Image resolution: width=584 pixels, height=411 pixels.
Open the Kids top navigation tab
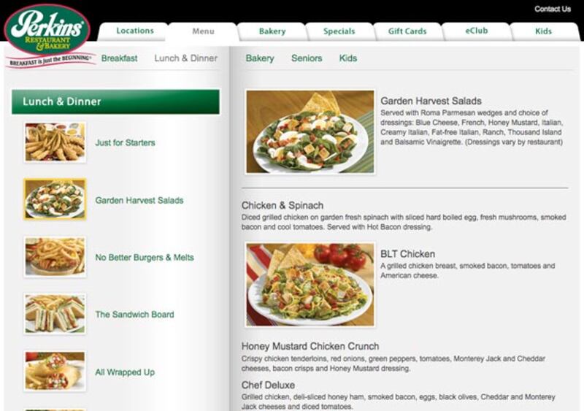[x=543, y=31]
